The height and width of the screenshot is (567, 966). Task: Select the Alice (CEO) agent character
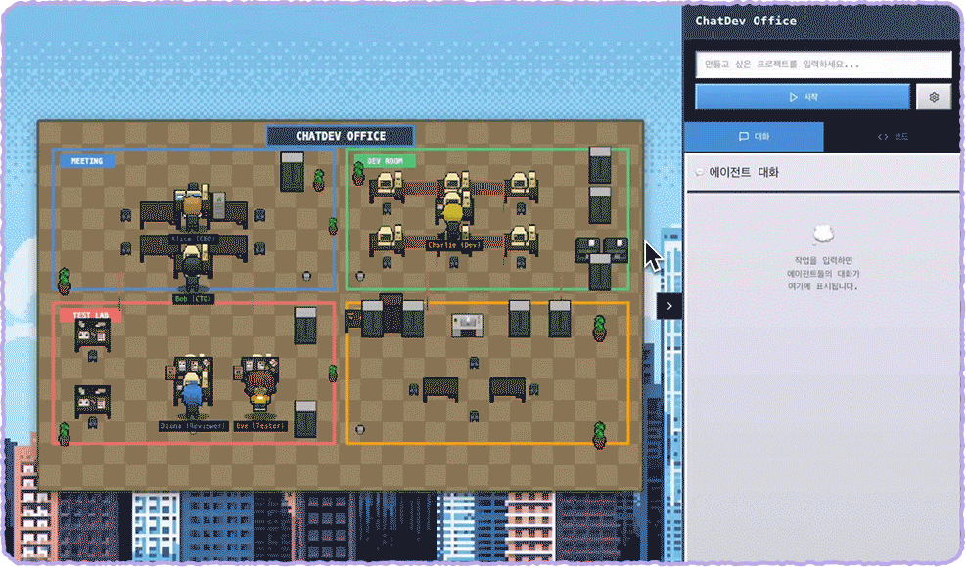(193, 212)
